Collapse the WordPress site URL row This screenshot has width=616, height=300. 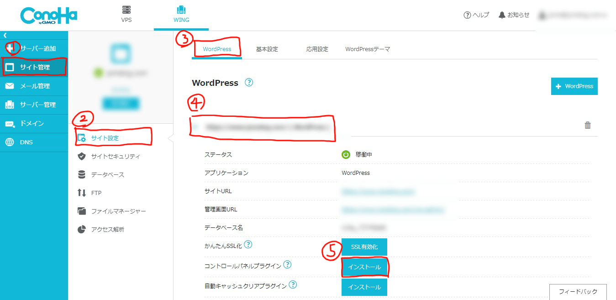coord(196,127)
